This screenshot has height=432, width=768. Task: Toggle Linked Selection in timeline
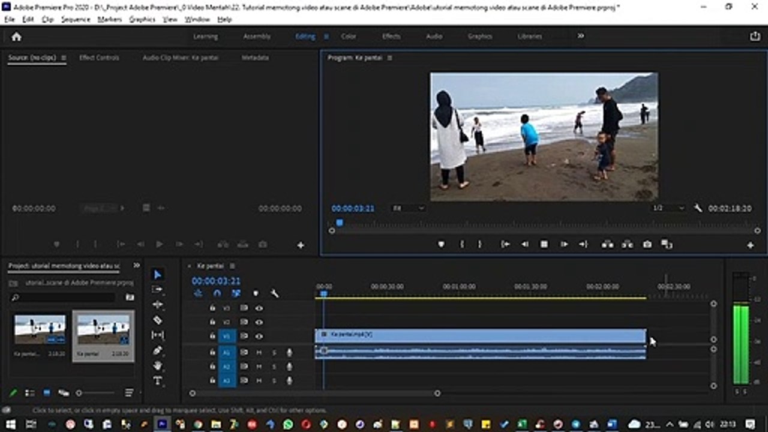click(236, 293)
